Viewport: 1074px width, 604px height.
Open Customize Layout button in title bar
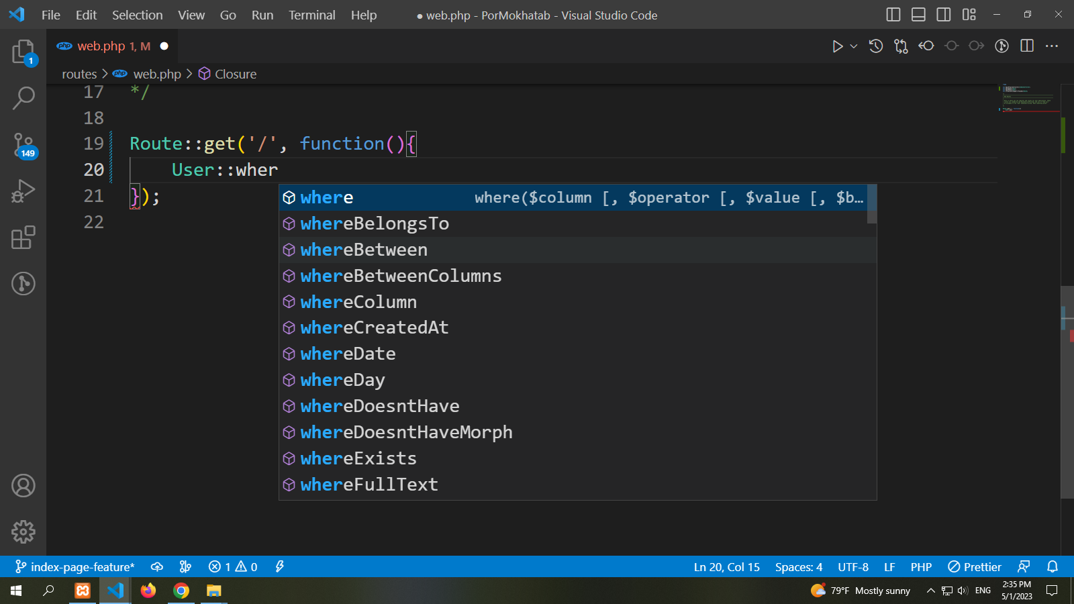pos(969,15)
